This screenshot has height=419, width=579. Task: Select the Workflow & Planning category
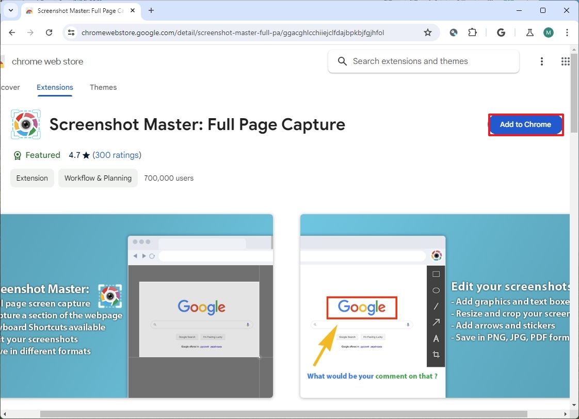pos(98,178)
